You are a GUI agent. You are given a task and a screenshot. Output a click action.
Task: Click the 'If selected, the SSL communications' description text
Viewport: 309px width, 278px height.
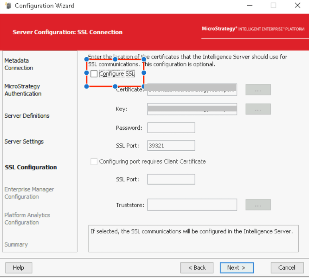point(192,231)
